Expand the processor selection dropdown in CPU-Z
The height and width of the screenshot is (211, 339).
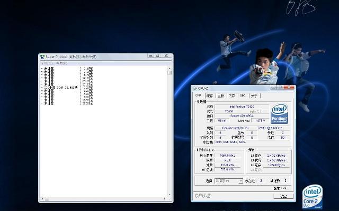pyautogui.click(x=240, y=180)
